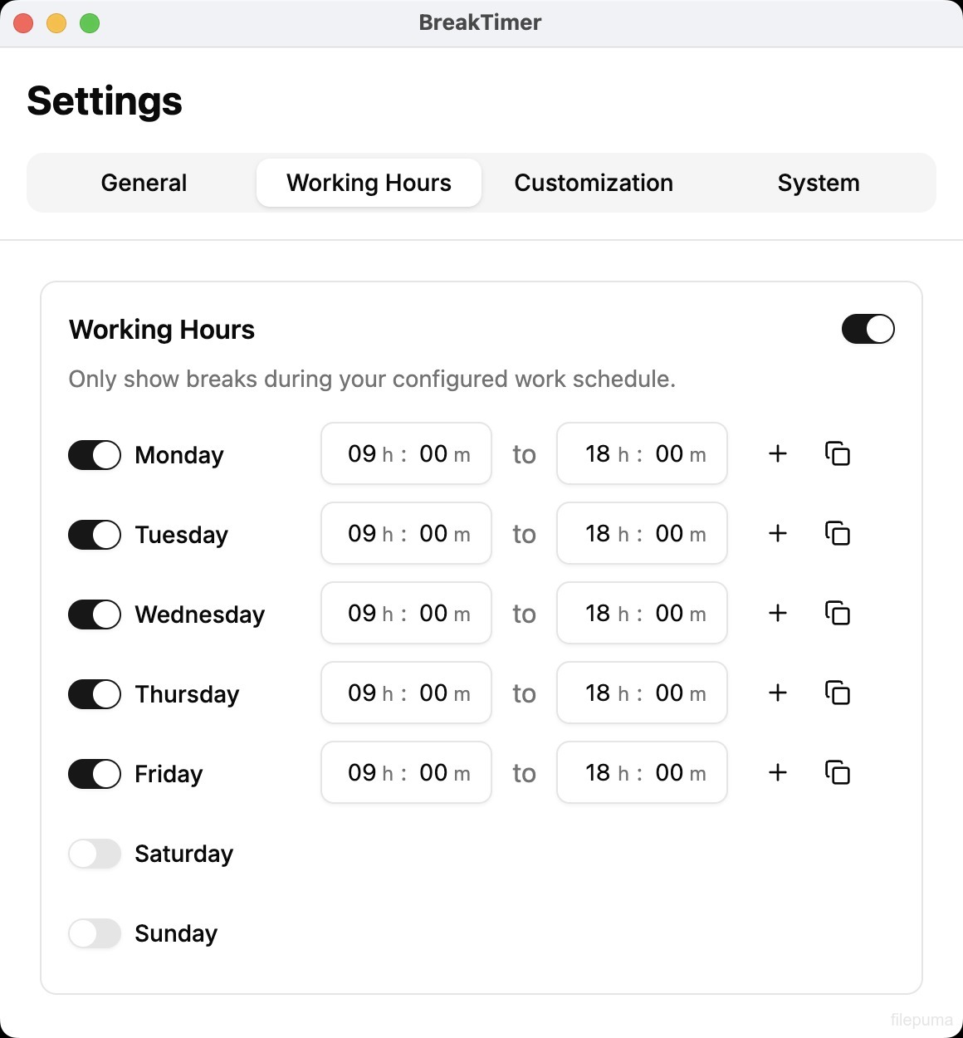Add another time range for Monday
Viewport: 963px width, 1038px height.
778,453
